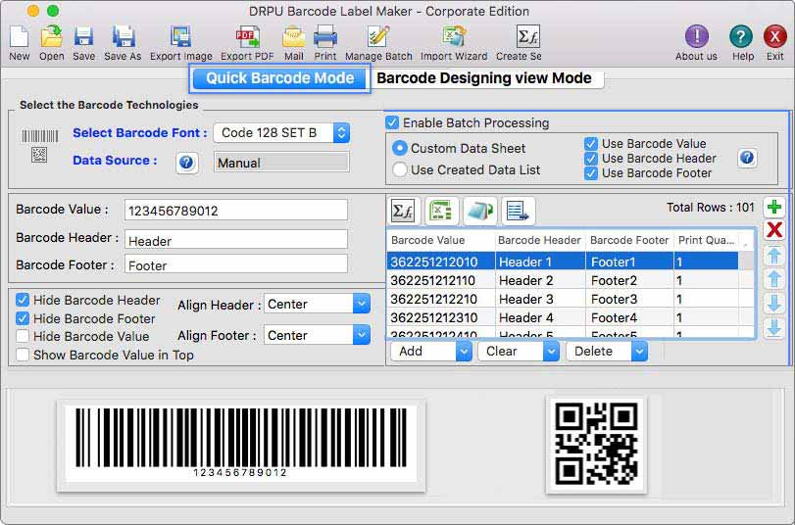Screen dimensions: 795x525
Task: Uncheck Hide Barcode Header
Action: click(23, 300)
